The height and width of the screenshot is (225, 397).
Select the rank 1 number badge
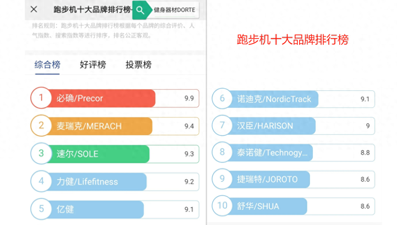(x=42, y=98)
